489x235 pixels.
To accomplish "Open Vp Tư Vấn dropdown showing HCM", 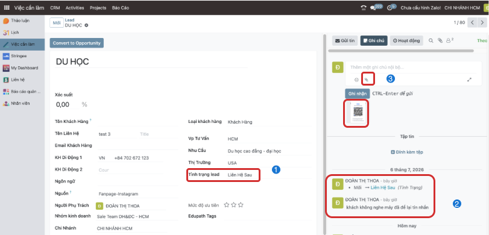I will click(x=269, y=139).
